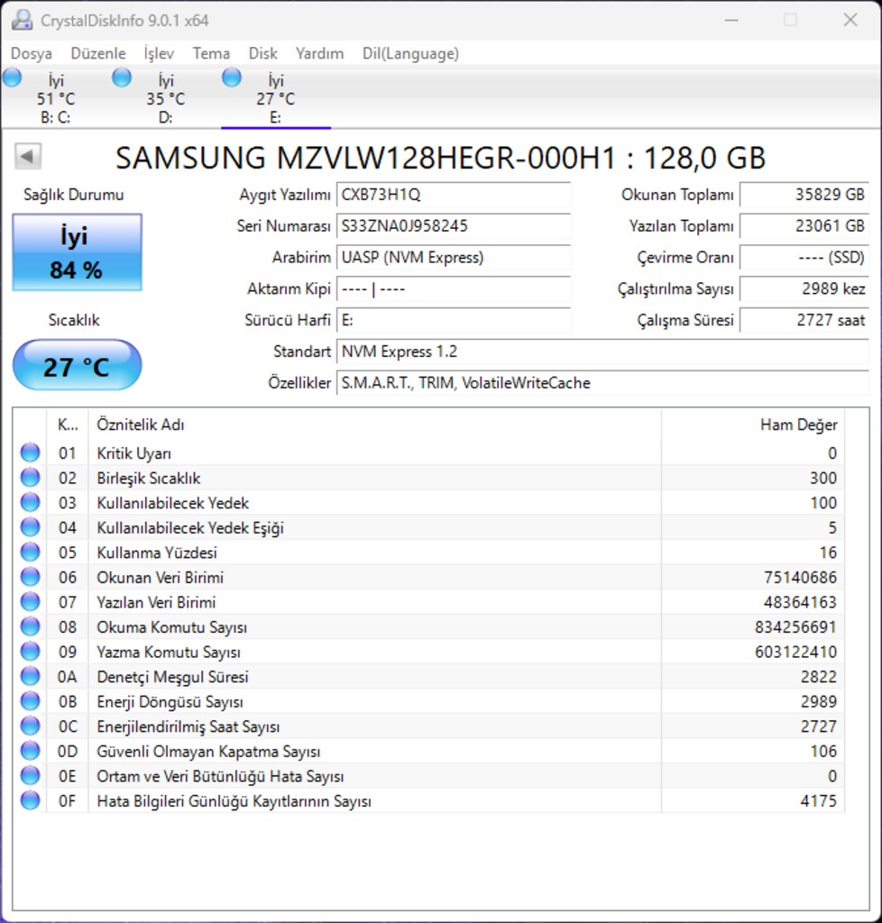Click the Seri Numarası field S33ZNA0J958245

pyautogui.click(x=454, y=226)
